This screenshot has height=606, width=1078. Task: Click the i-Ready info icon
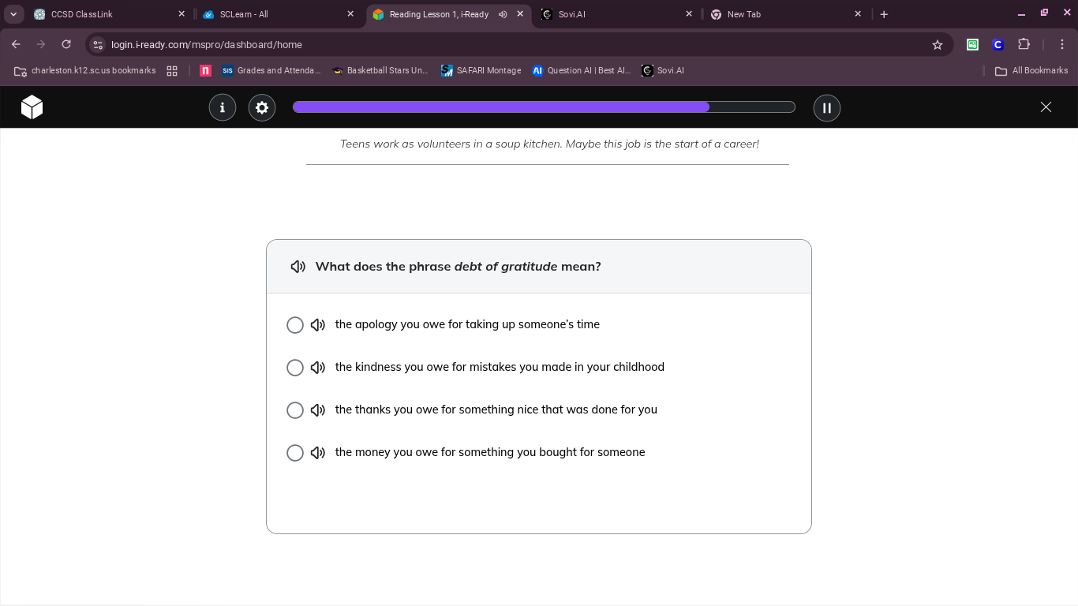click(x=223, y=107)
